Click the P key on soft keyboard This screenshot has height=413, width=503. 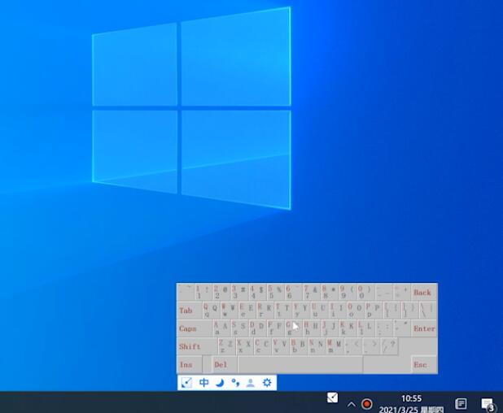[373, 310]
